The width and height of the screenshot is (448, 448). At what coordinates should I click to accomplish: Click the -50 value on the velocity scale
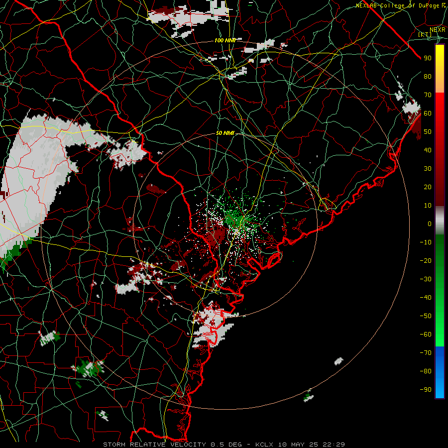coord(426,316)
